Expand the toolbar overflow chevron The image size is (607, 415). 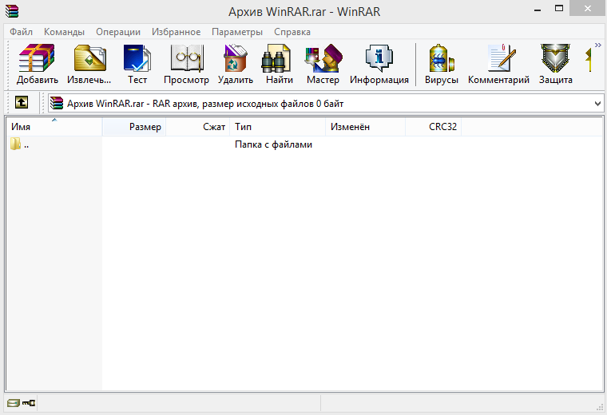597,45
